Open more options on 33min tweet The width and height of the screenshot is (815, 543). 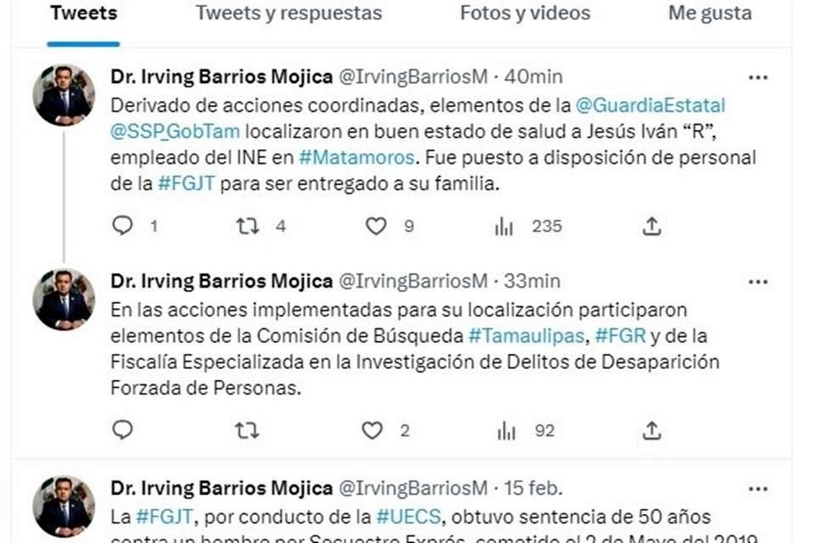tap(758, 283)
